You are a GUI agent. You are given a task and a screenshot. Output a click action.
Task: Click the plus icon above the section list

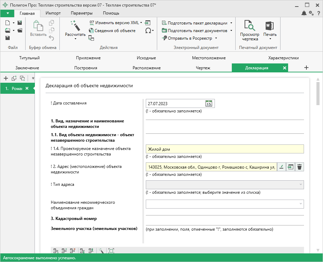click(x=6, y=78)
